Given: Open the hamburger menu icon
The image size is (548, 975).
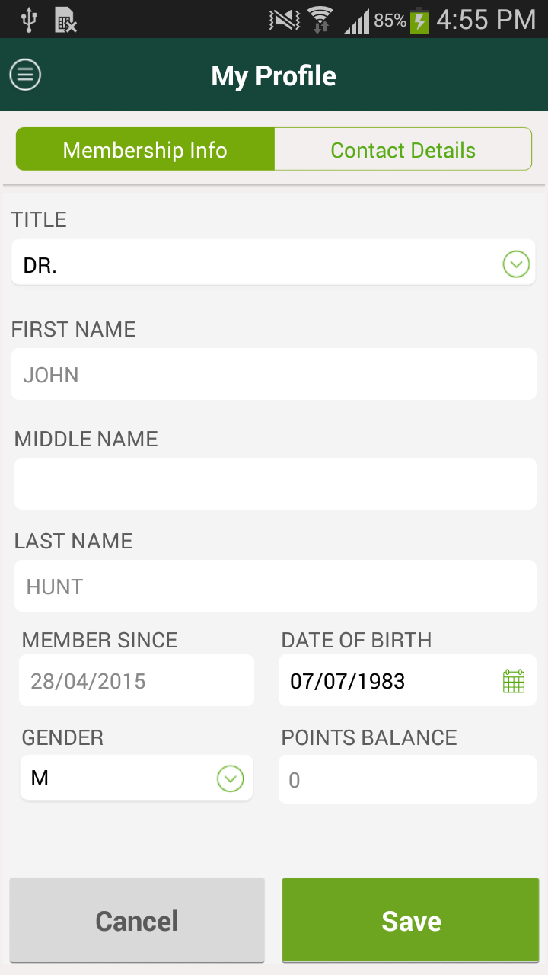Looking at the screenshot, I should point(25,75).
